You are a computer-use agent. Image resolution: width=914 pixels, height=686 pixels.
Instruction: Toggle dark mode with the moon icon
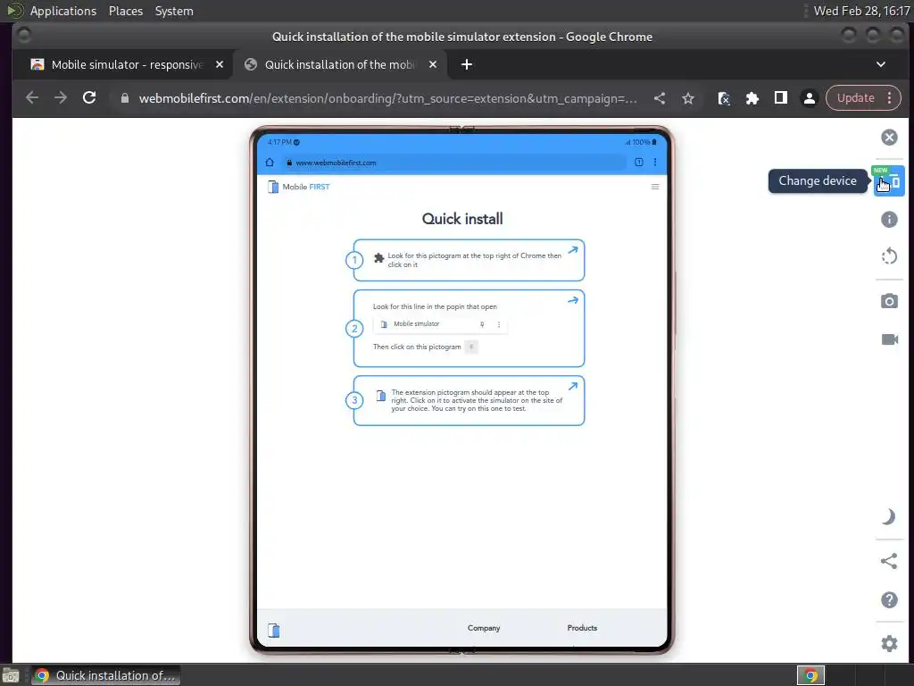(x=889, y=517)
